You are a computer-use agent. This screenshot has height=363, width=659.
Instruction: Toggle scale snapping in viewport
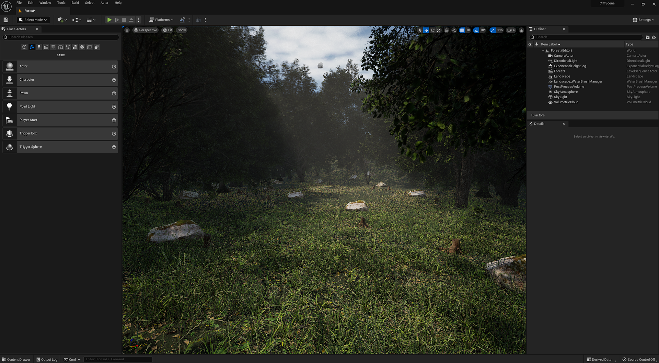[x=493, y=30]
